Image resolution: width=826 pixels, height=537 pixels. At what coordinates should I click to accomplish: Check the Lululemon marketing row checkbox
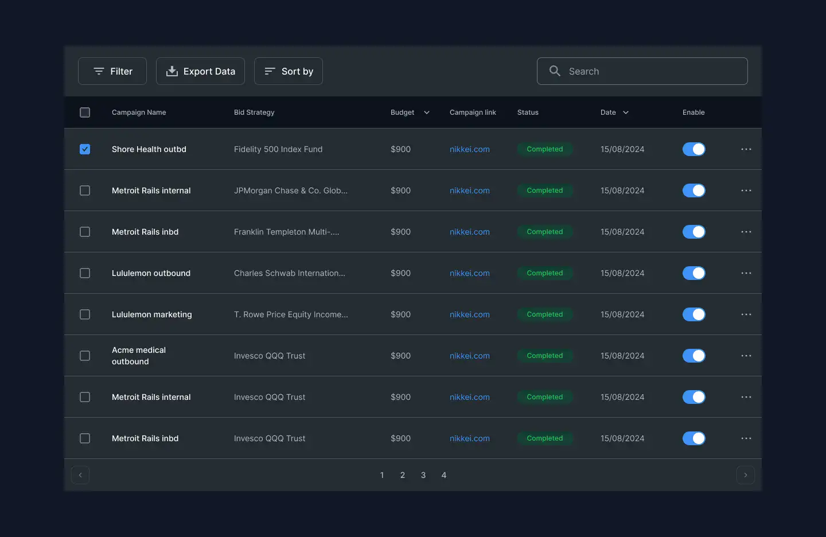tap(85, 314)
